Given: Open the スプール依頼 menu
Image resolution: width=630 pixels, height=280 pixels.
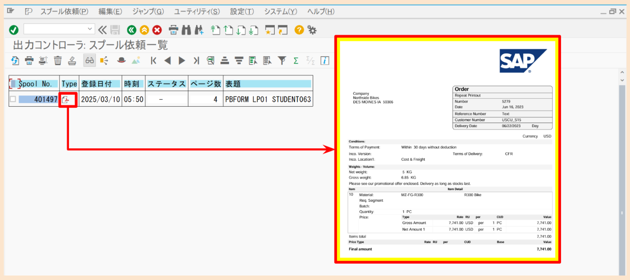Looking at the screenshot, I should coord(64,11).
